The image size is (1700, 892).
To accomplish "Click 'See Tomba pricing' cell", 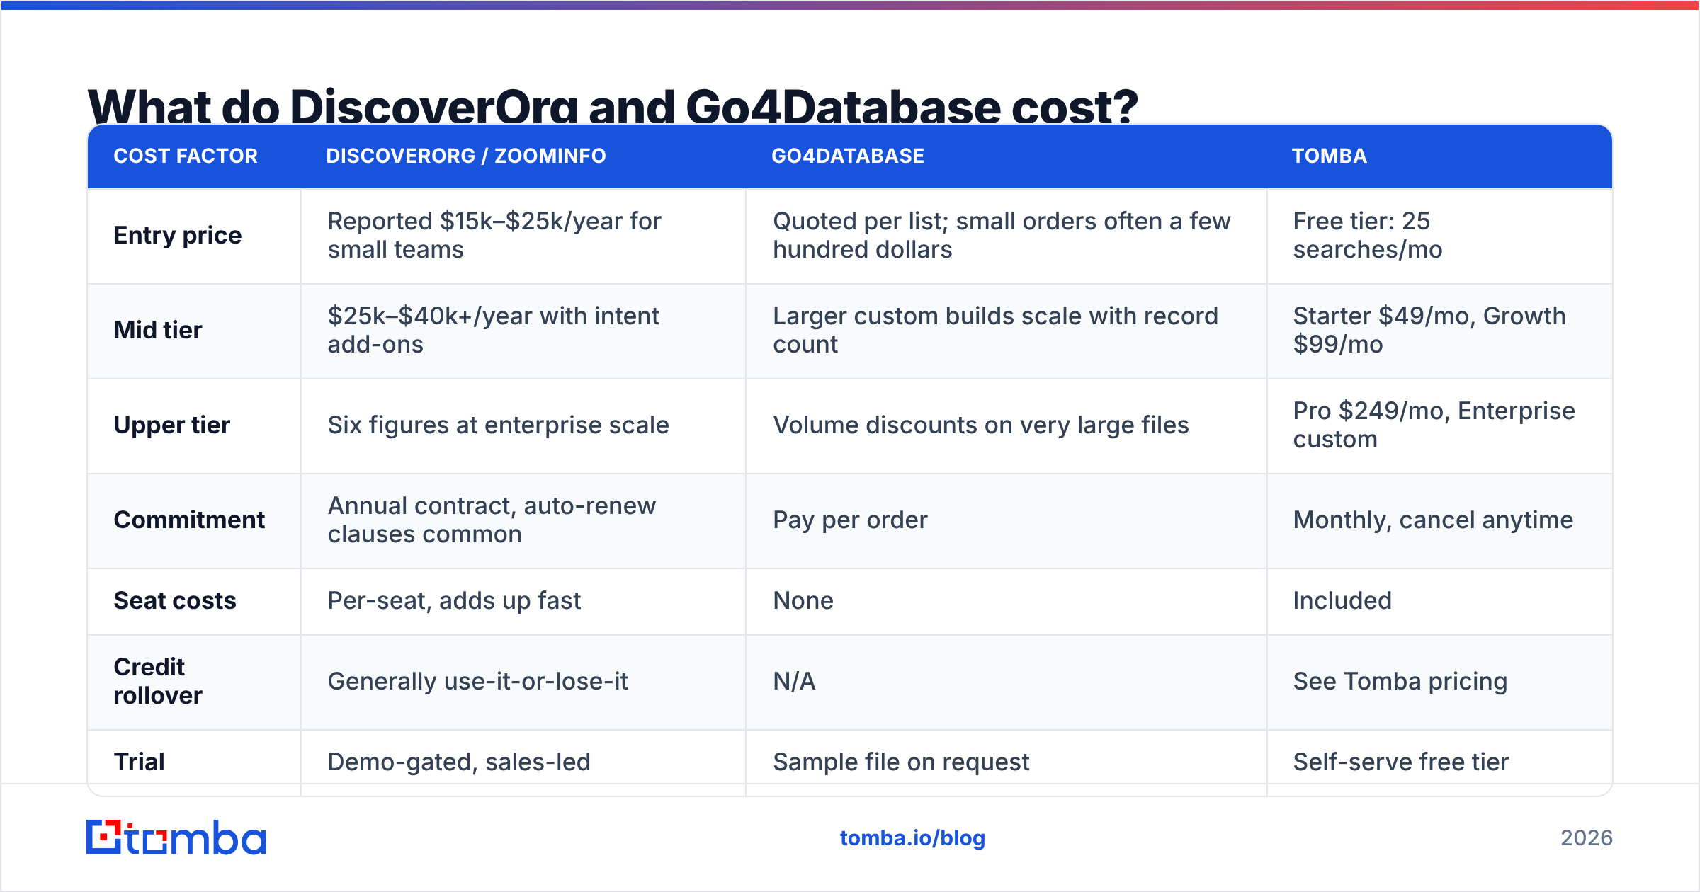I will click(1400, 681).
